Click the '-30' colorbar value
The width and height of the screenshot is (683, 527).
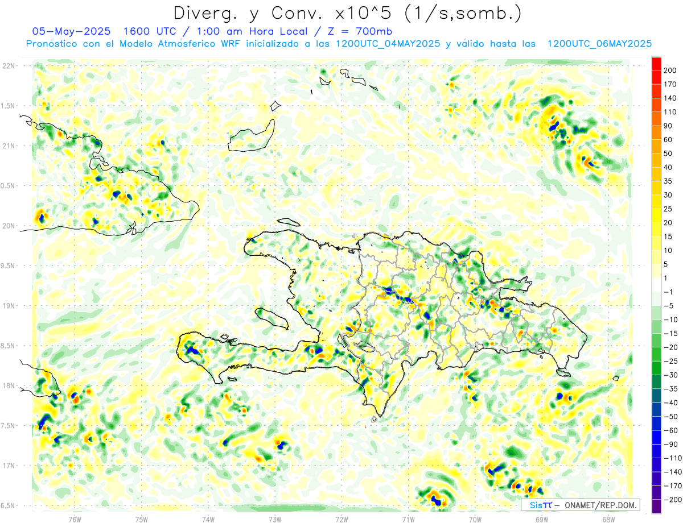(x=670, y=375)
